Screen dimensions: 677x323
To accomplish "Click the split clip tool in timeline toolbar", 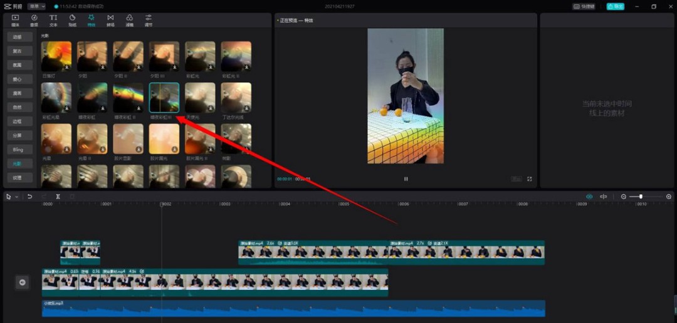I will (58, 197).
